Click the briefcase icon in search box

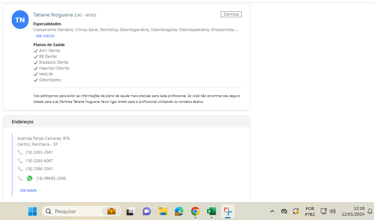pos(111,211)
